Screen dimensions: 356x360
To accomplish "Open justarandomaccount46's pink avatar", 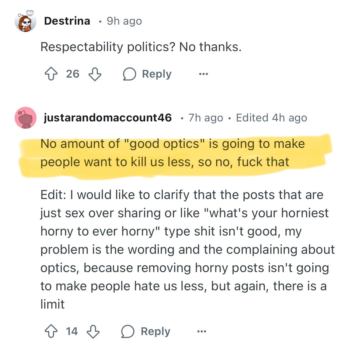I will pyautogui.click(x=26, y=118).
